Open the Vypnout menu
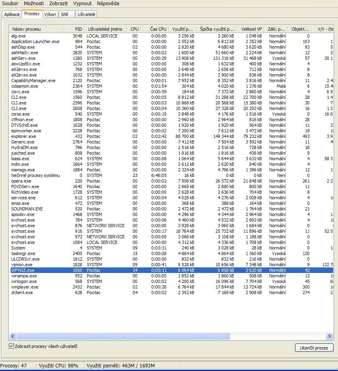The height and width of the screenshot is (371, 338). [82, 4]
